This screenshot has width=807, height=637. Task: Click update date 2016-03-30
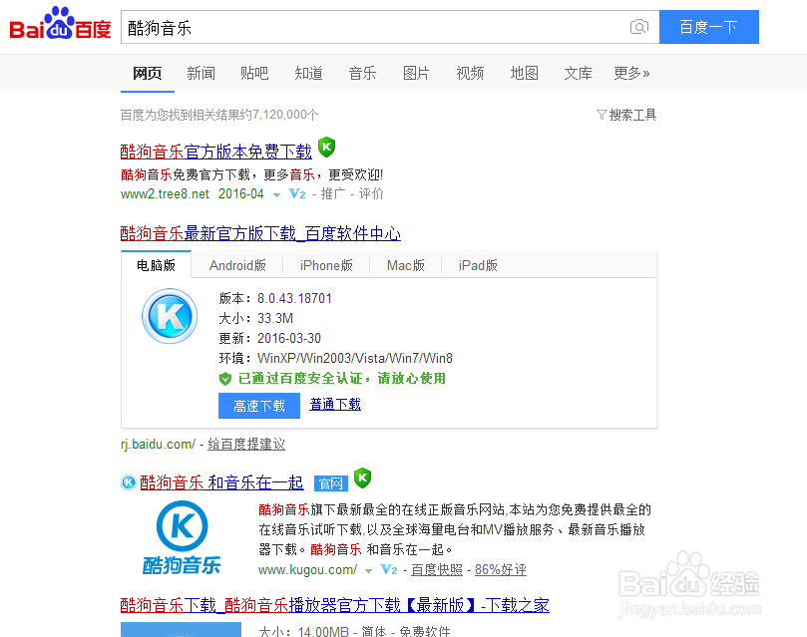(x=289, y=338)
